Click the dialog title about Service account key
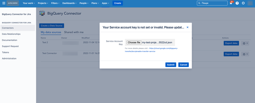255x103 pixels. [143, 27]
